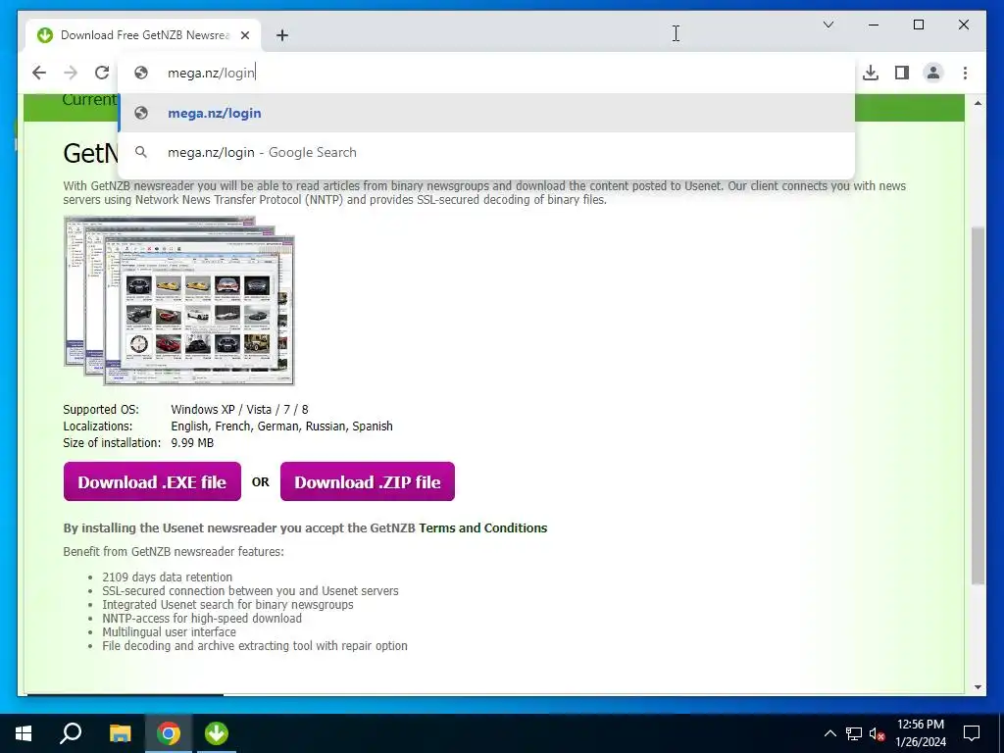1004x753 pixels.
Task: Open the Chrome profile avatar
Action: (x=933, y=73)
